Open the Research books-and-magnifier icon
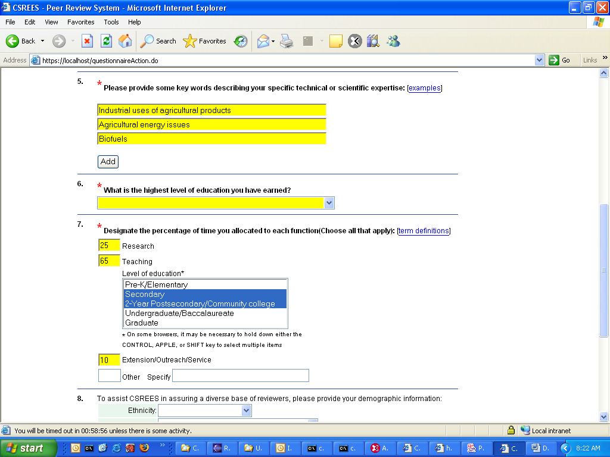This screenshot has width=610, height=457. [373, 41]
